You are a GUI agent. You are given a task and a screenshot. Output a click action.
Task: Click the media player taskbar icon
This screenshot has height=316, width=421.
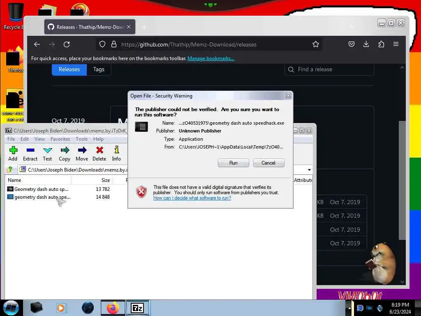(x=61, y=308)
